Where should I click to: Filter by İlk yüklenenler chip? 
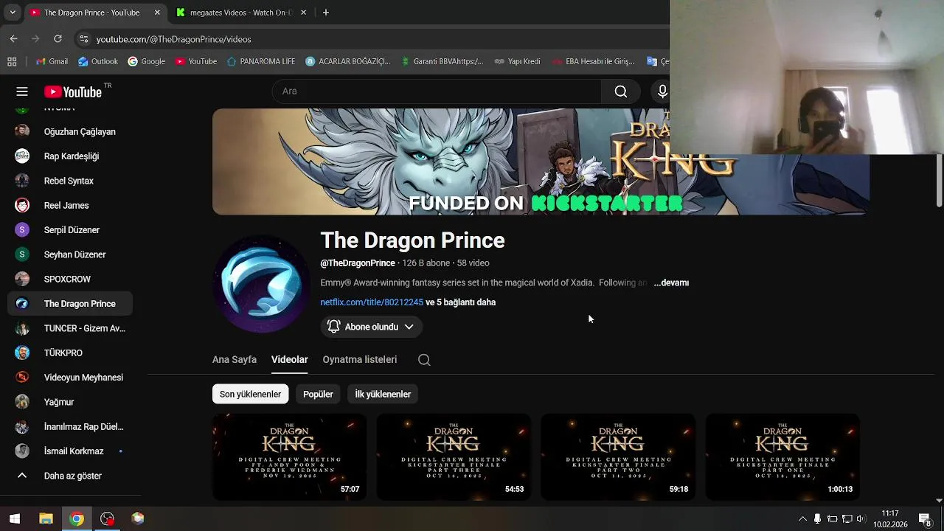click(383, 394)
